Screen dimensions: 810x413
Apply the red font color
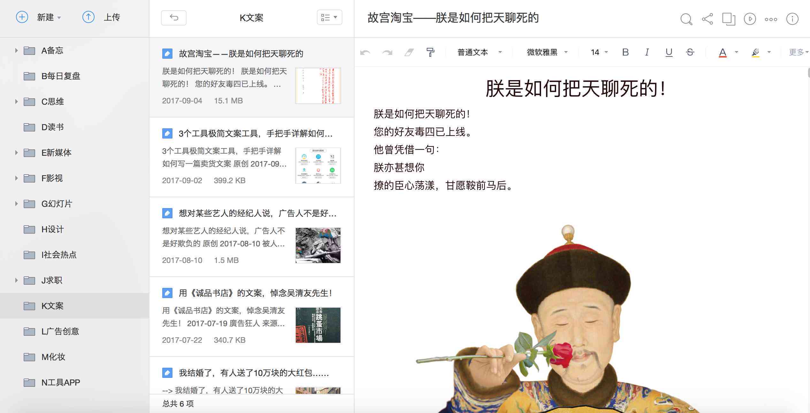coord(722,52)
